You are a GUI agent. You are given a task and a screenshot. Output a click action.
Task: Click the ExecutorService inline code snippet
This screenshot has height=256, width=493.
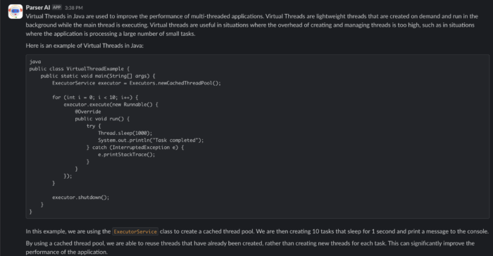pyautogui.click(x=135, y=231)
